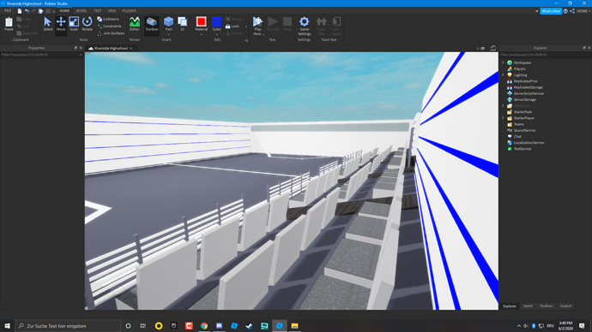Toggle Collisions option
592x332 pixels.
pos(108,19)
